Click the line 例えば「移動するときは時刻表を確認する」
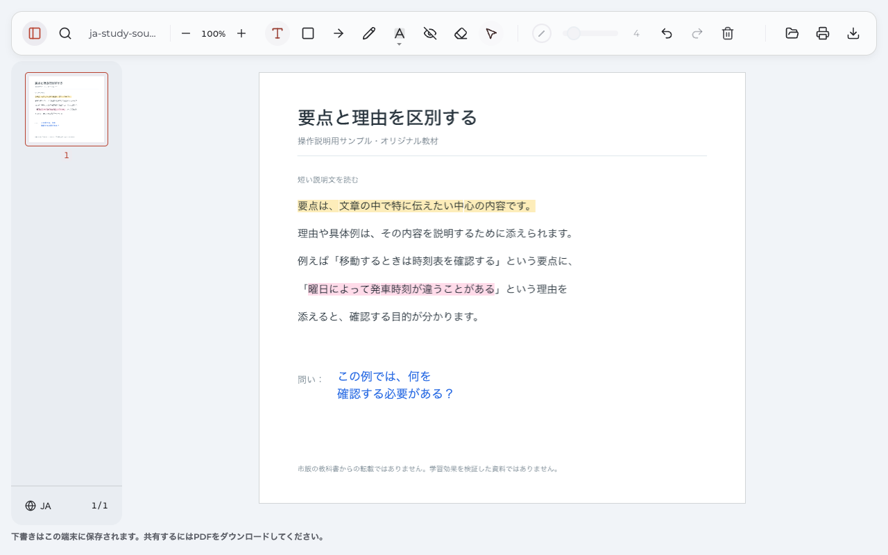Screen dimensions: 888x555 (436, 262)
